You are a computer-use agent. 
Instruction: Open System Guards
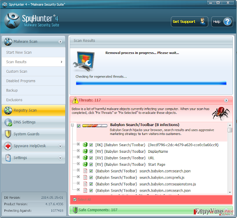(x=33, y=134)
